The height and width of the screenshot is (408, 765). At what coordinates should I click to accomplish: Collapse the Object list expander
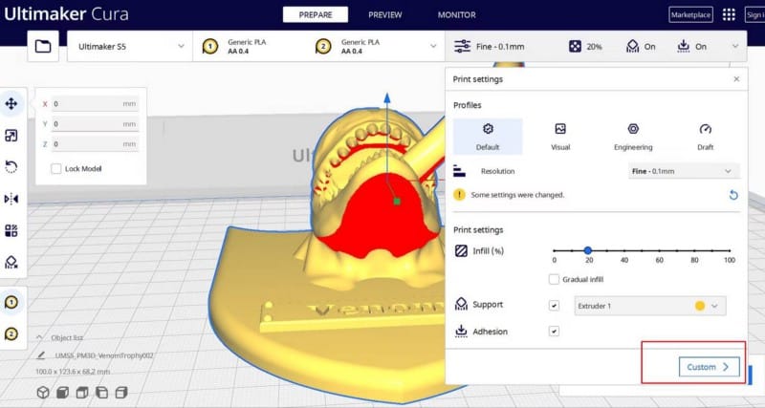click(x=40, y=337)
